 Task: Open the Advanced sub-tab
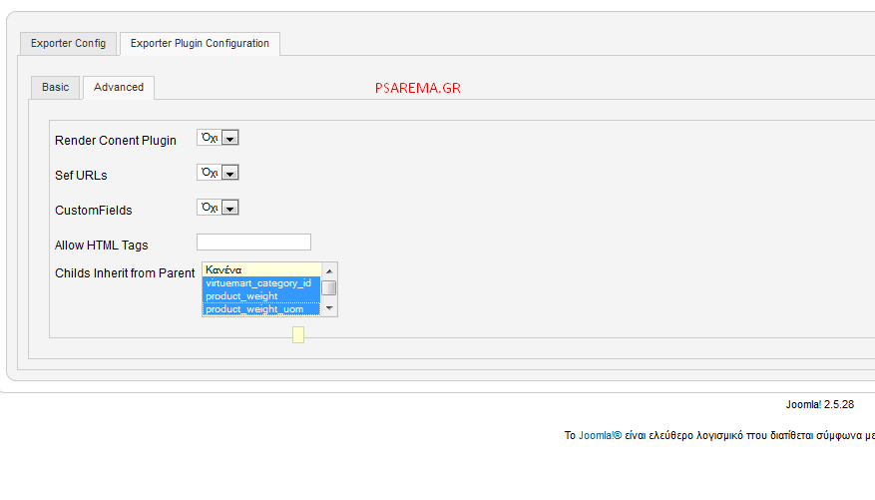pyautogui.click(x=119, y=88)
